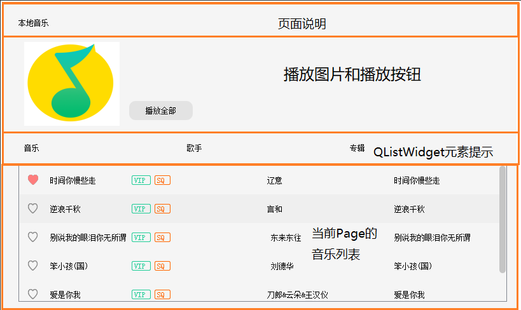Unlike the song 时间你慢些走 with red heart

click(x=33, y=180)
